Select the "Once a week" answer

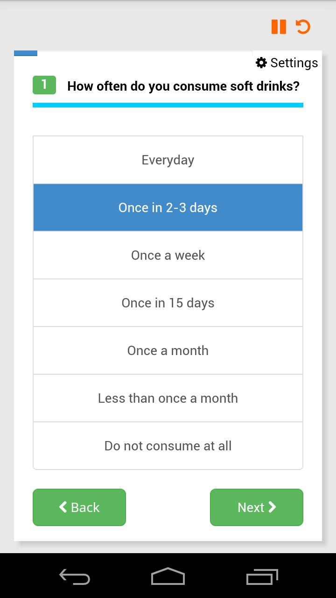pos(168,256)
